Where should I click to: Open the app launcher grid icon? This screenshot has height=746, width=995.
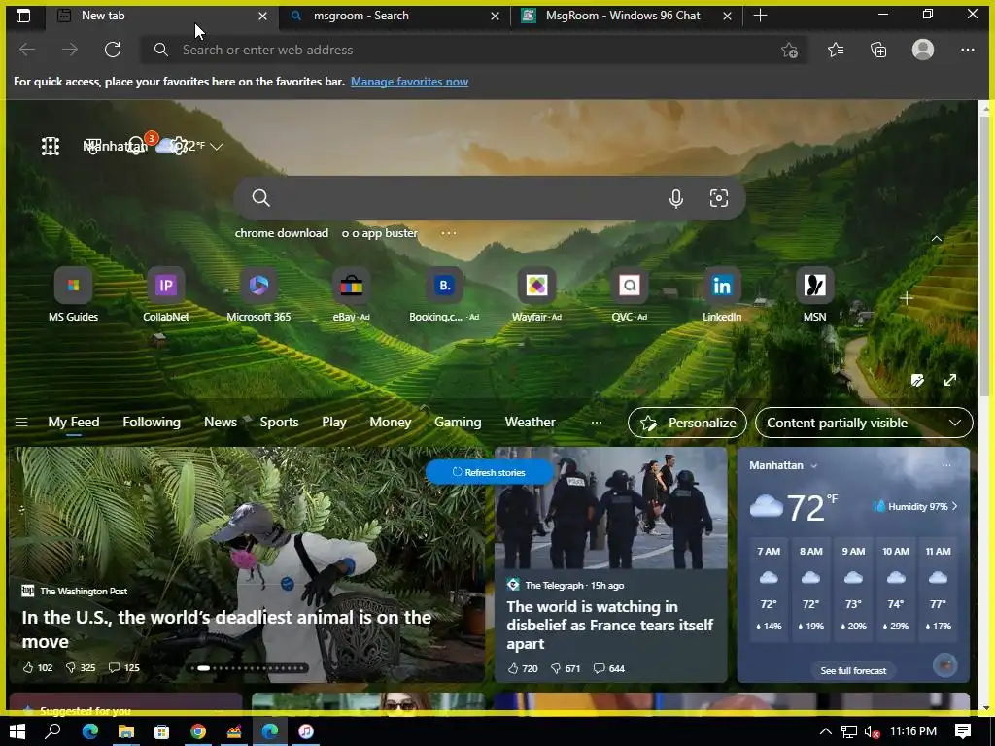[x=51, y=146]
